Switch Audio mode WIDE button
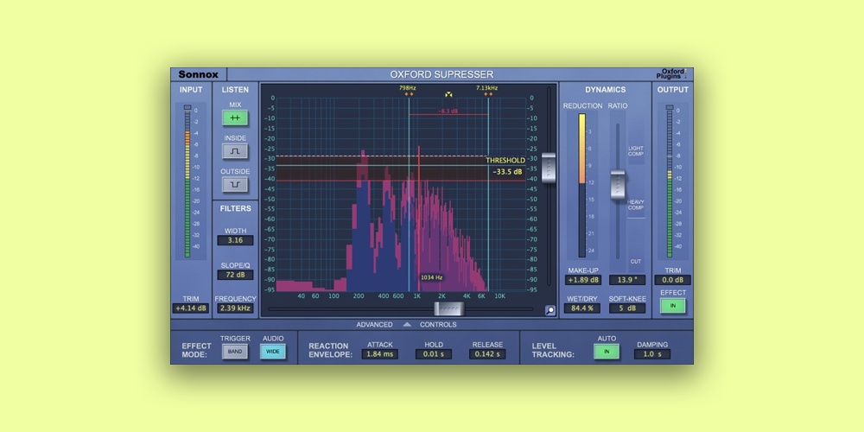The image size is (864, 432). point(273,352)
